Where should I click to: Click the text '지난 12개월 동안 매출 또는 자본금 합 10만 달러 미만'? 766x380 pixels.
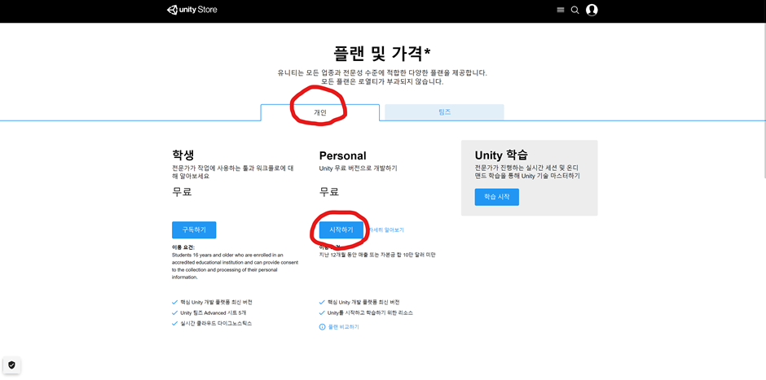coord(377,255)
